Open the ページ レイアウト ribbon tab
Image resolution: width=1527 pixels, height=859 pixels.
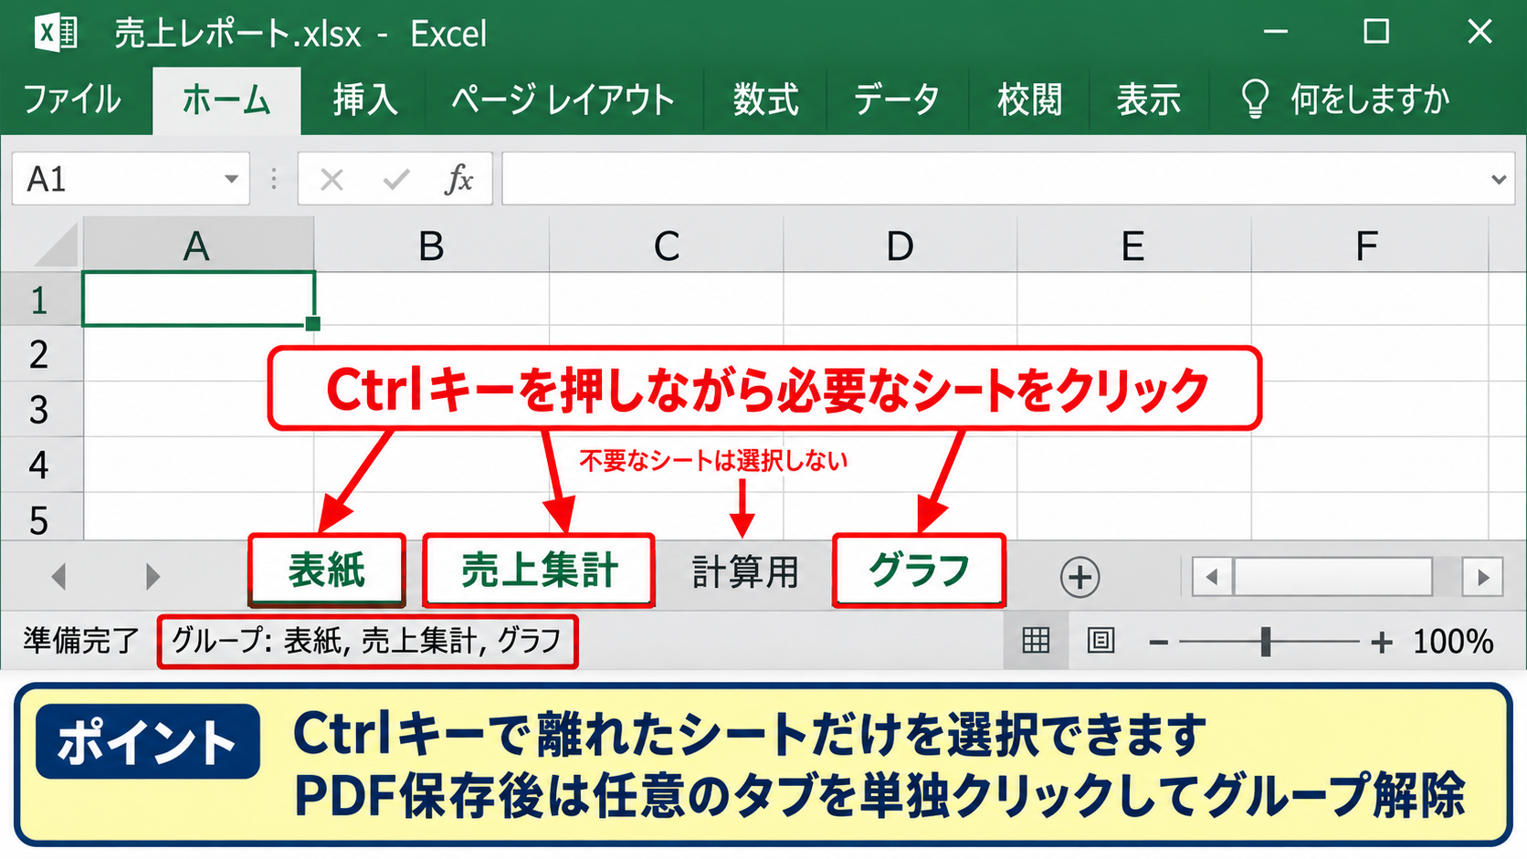point(563,100)
